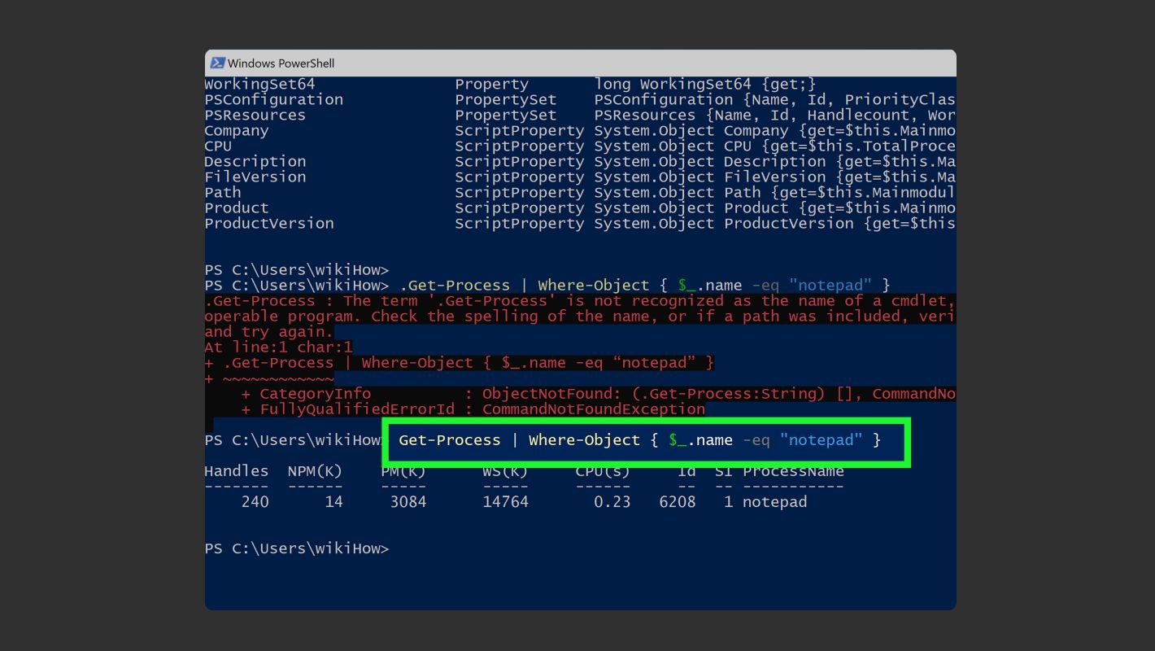Click the -eq operator in the green box
1155x651 pixels.
755,440
